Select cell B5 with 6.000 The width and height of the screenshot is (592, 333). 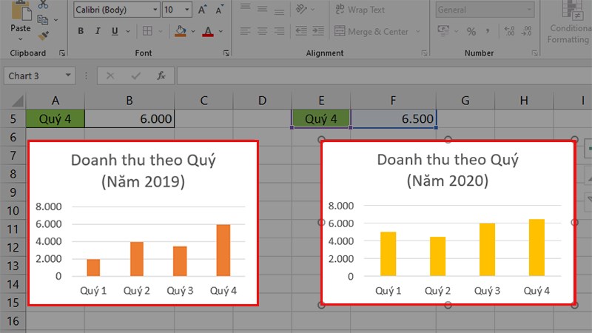pyautogui.click(x=129, y=119)
